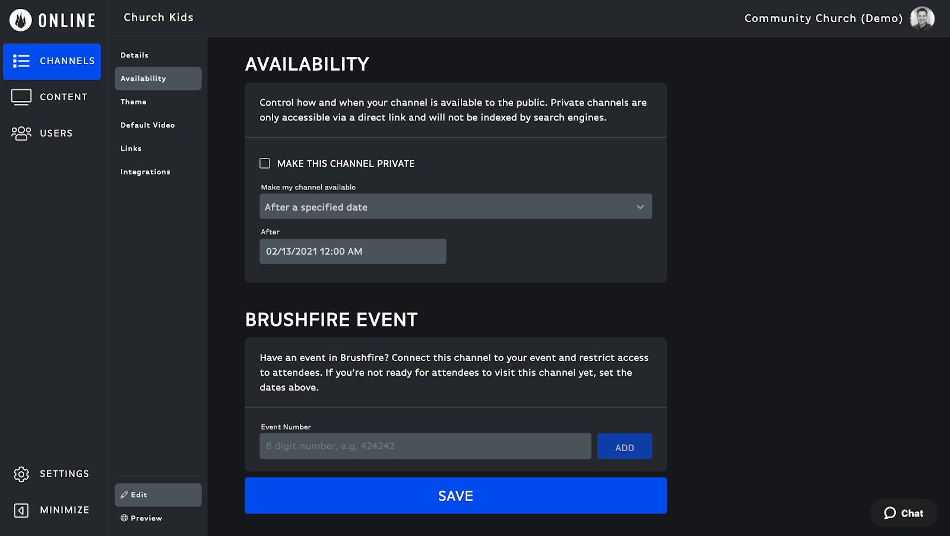
Task: Click the Users people icon
Action: coord(21,132)
